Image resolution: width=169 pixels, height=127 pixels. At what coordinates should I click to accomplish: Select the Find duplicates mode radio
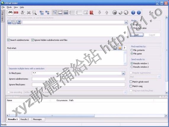click(x=132, y=28)
